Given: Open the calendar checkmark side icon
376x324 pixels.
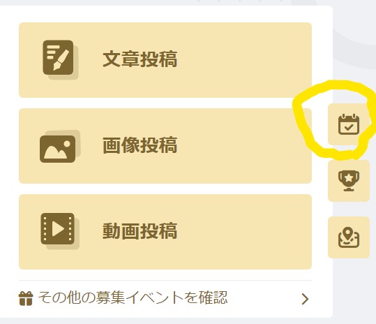Looking at the screenshot, I should tap(349, 124).
